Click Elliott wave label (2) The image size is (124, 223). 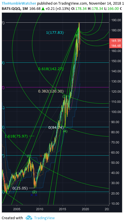click(34, 192)
